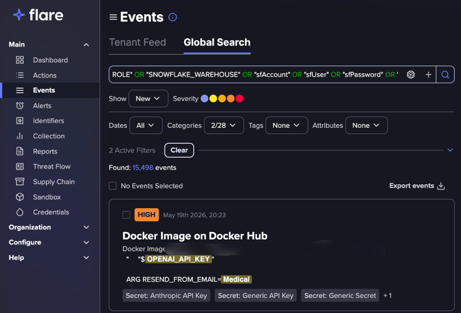Collapse the Main sidebar section
This screenshot has width=461, height=313.
point(86,45)
